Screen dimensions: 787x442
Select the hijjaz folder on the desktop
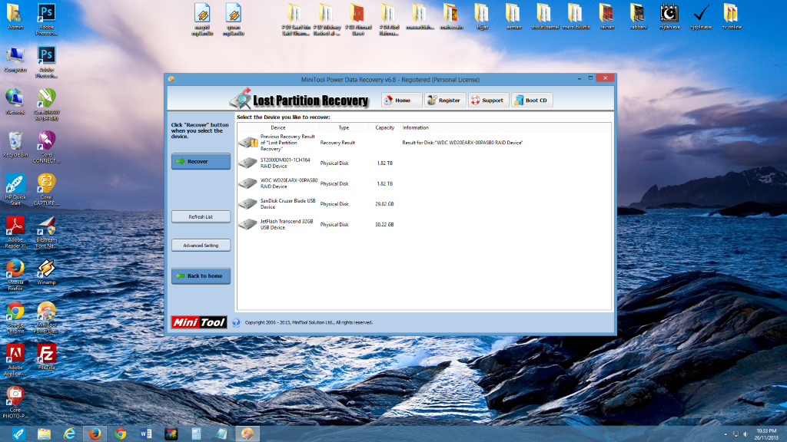pyautogui.click(x=482, y=17)
